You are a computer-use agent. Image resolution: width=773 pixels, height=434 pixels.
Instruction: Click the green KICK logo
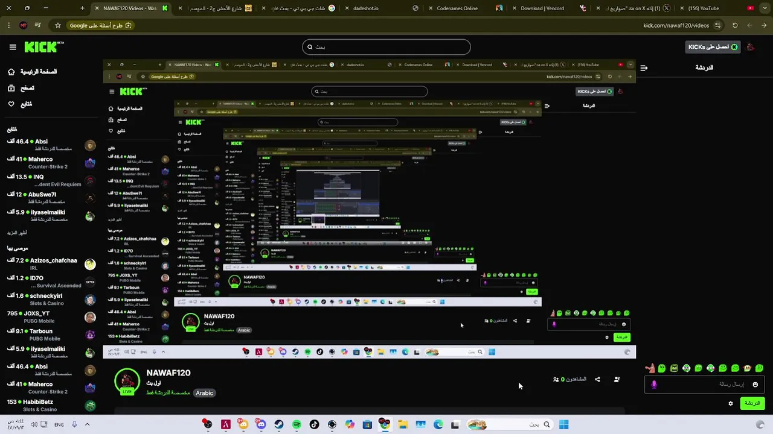(43, 47)
